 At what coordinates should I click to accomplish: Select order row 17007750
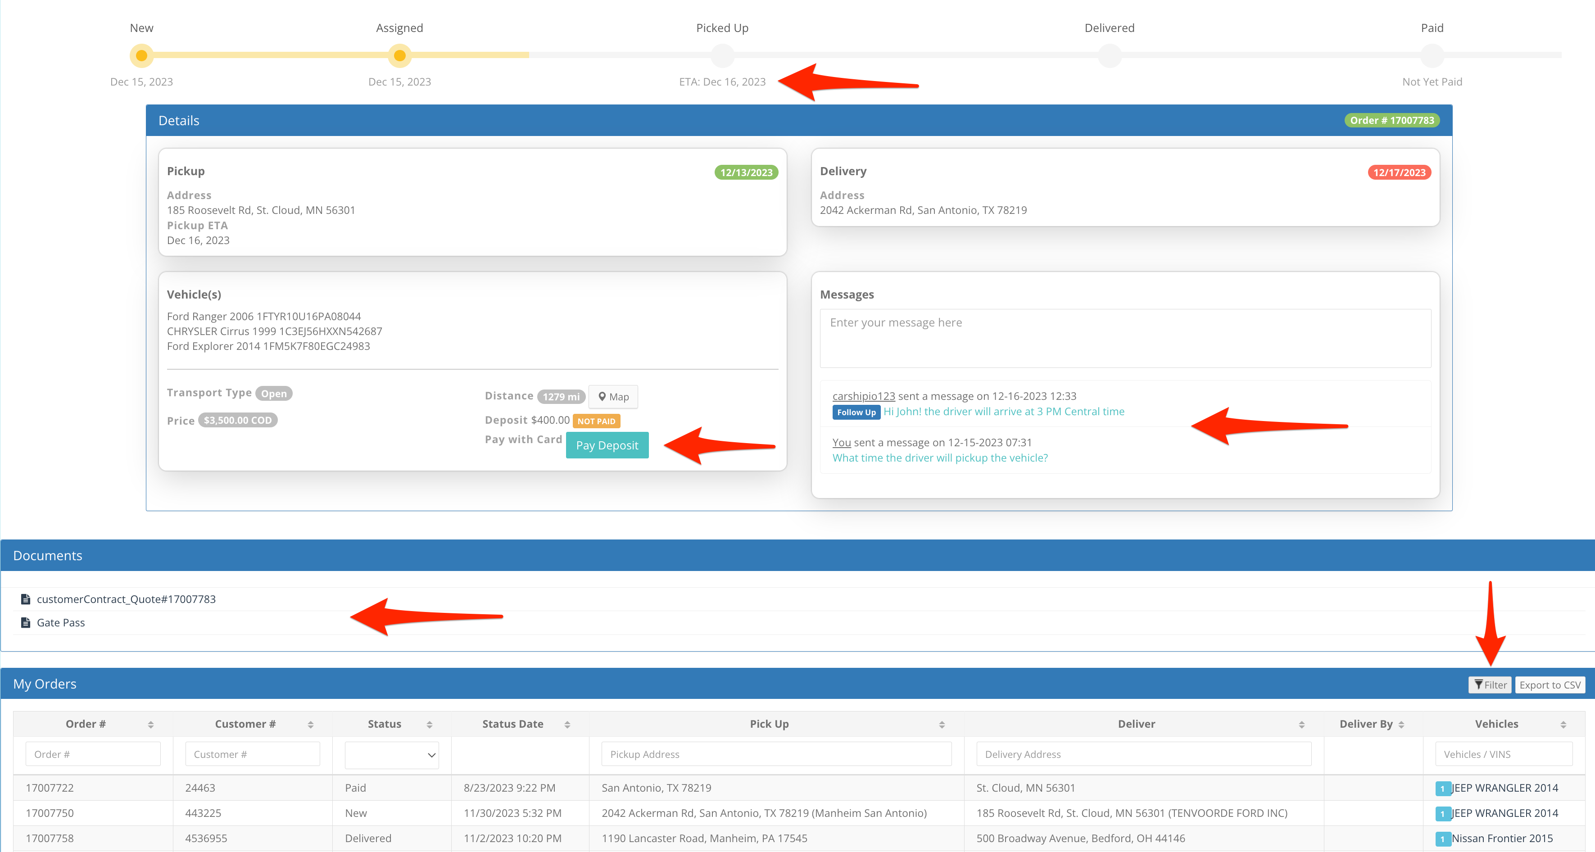[50, 813]
